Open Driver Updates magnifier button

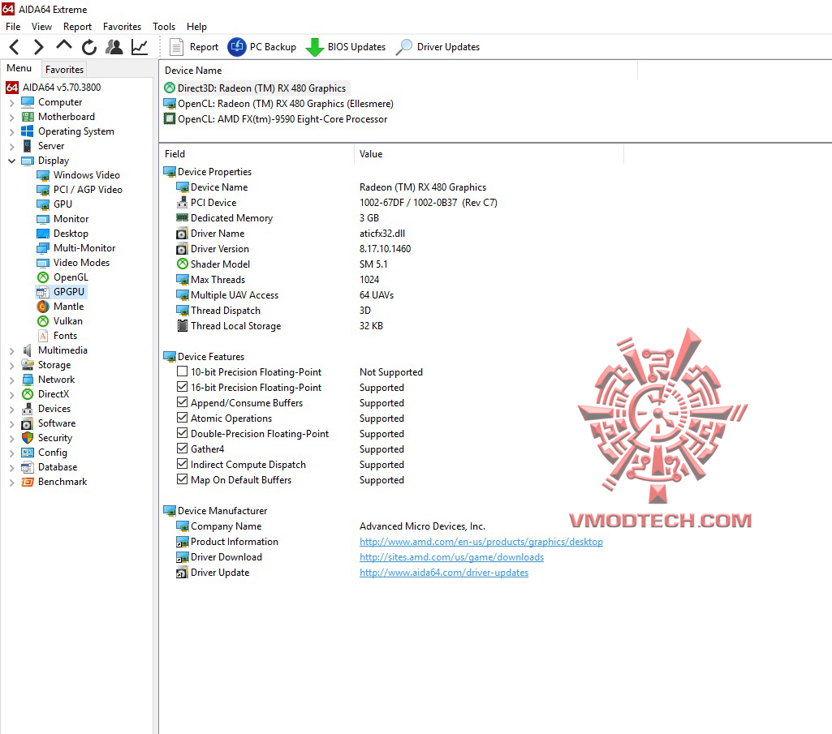pos(438,47)
